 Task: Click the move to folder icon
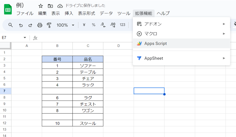pyautogui.click(x=50, y=6)
